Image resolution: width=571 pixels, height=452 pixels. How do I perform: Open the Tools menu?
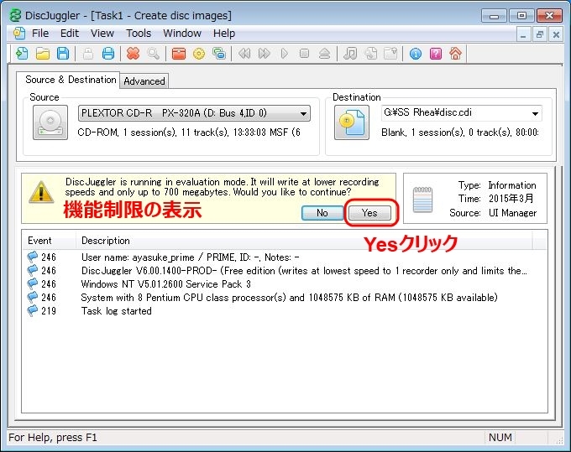[x=139, y=34]
